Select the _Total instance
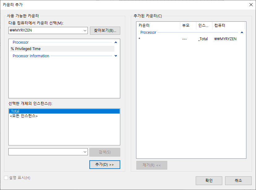 pos(64,111)
